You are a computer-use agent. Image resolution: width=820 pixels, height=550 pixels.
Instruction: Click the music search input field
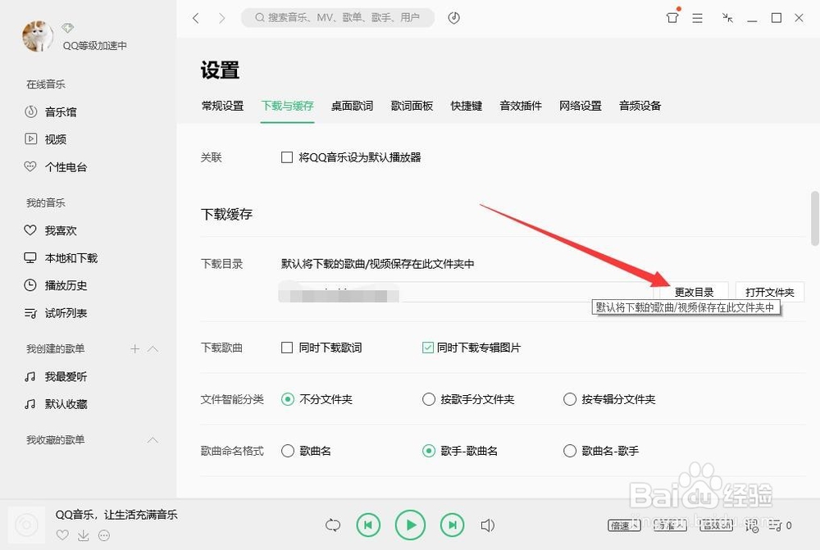pos(336,16)
